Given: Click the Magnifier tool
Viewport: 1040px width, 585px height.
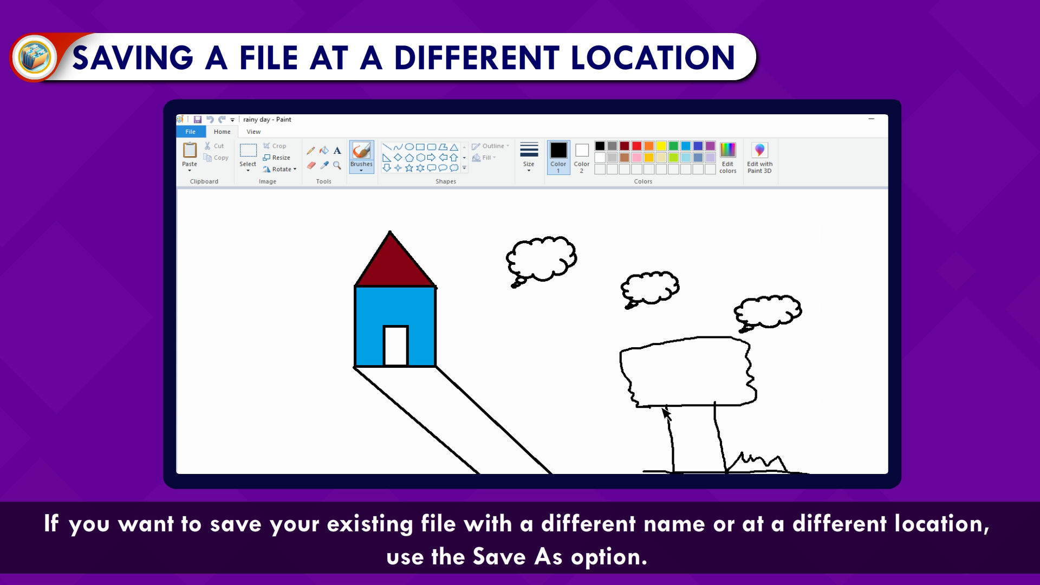Looking at the screenshot, I should pos(337,166).
